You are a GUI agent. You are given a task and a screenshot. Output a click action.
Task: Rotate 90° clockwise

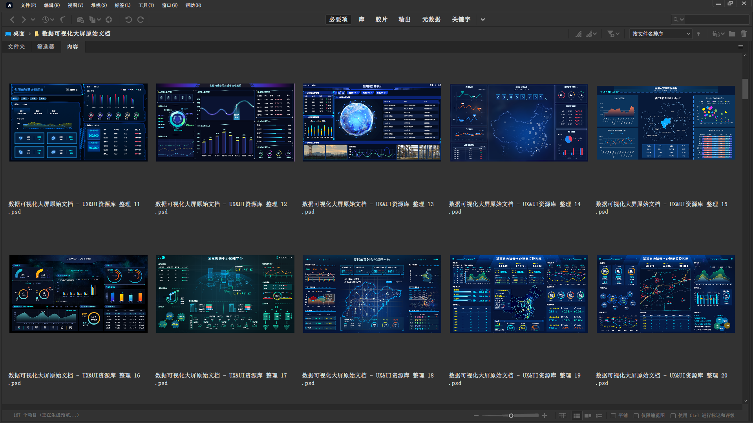point(141,20)
